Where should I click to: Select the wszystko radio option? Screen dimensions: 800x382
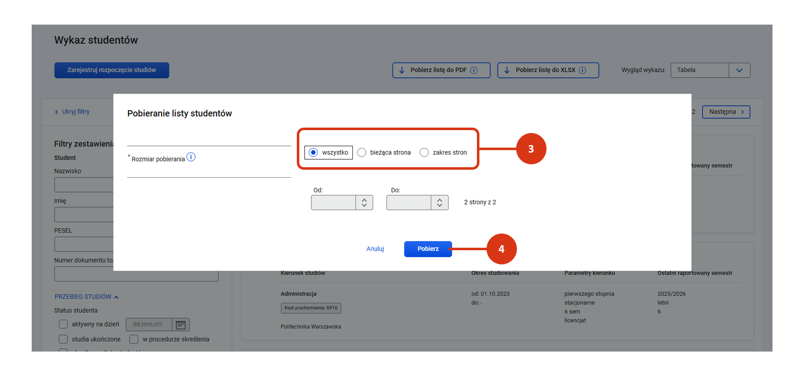pyautogui.click(x=313, y=153)
